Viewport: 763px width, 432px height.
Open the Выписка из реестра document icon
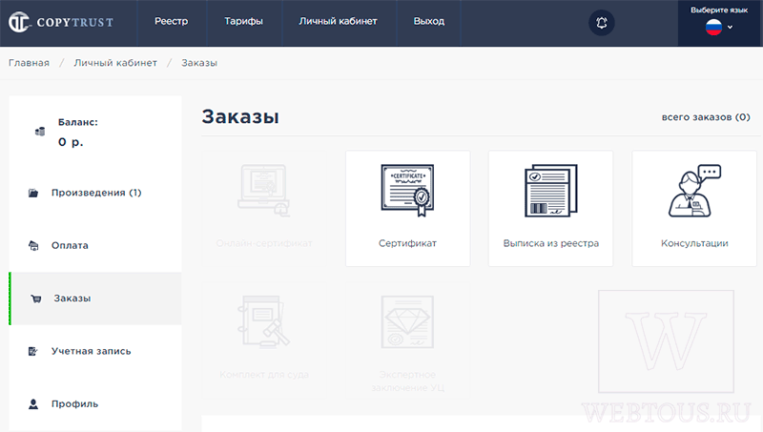coord(551,191)
